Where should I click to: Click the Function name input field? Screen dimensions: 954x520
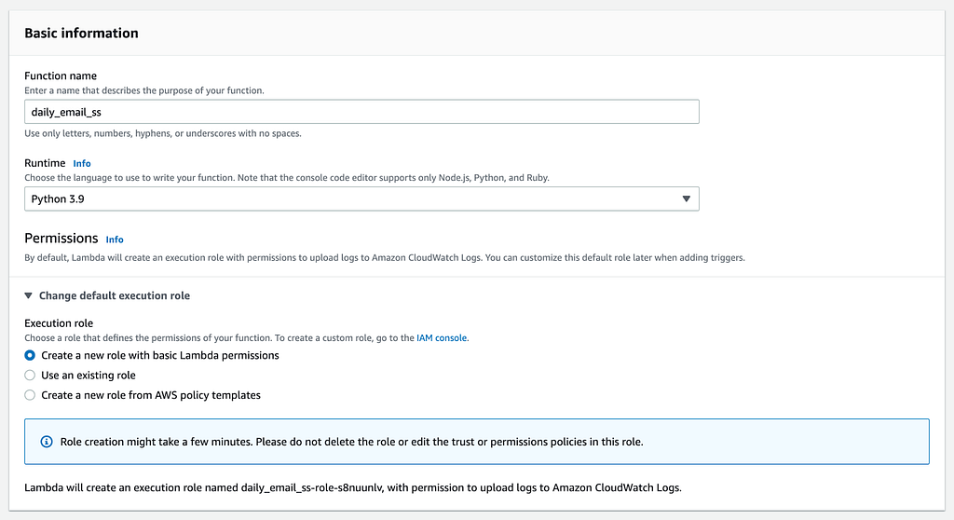click(x=361, y=112)
